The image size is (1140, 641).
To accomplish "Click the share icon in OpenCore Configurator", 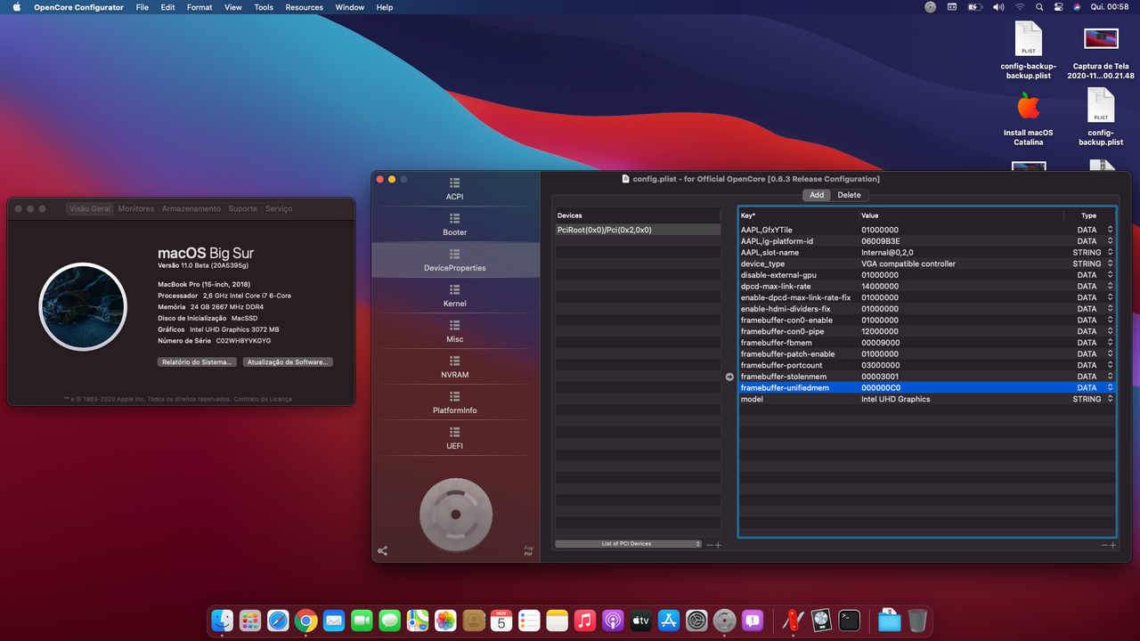I will tap(383, 551).
